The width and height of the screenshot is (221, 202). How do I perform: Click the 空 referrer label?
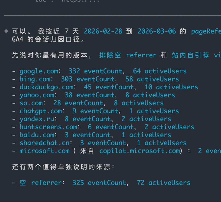point(41,183)
